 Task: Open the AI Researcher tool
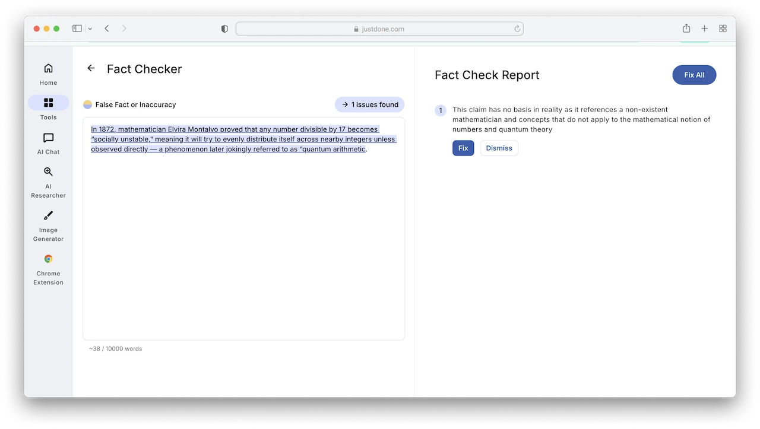coord(48,172)
